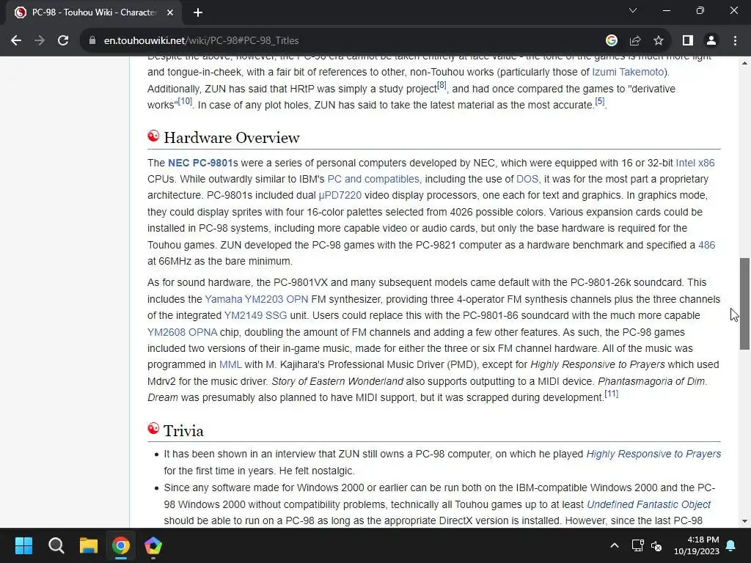Screen dimensions: 751x563
Task: Open the Windows Start menu
Action: click(x=23, y=545)
